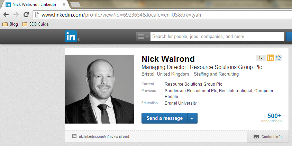Open the SEO Guide bookmarks folder
Viewport: 292px width, 146px height.
35,24
